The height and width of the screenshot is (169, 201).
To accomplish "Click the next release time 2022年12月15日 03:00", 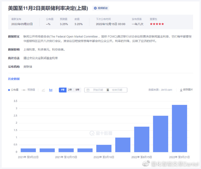I will [111, 24].
